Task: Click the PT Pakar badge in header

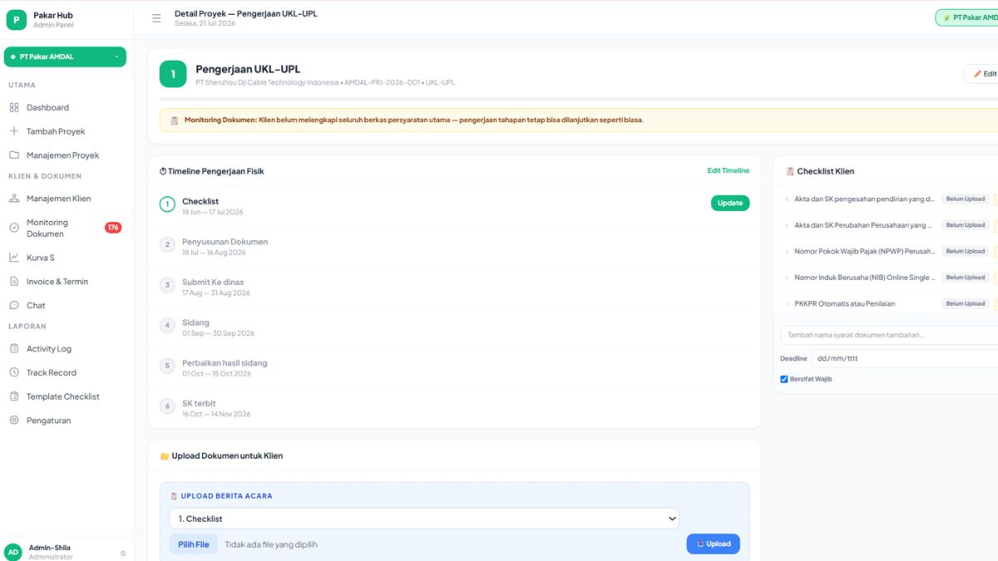Action: pos(968,17)
